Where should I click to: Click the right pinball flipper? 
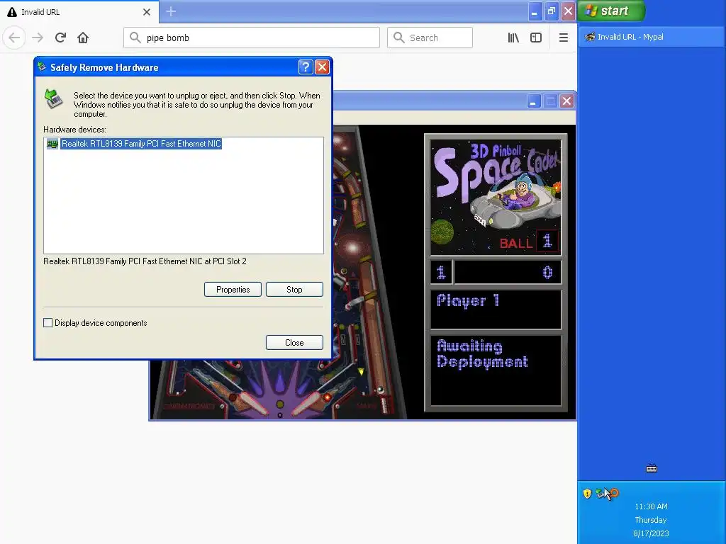pyautogui.click(x=312, y=403)
